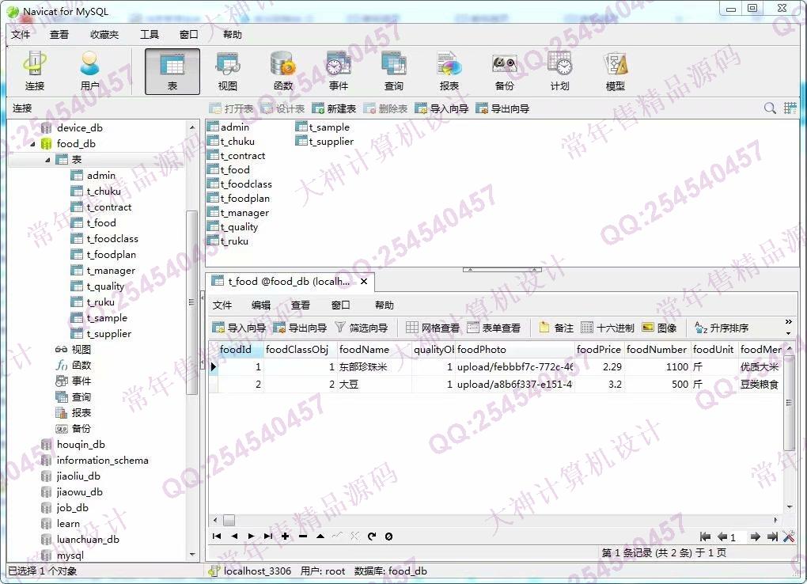Open the 查询 query section
This screenshot has height=584, width=807.
pyautogui.click(x=394, y=71)
